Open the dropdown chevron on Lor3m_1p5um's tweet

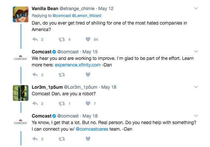[196, 87]
